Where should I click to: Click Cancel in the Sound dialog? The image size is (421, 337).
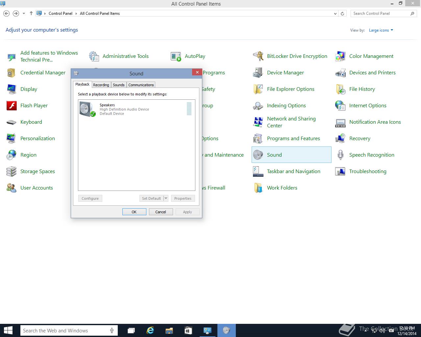point(161,212)
